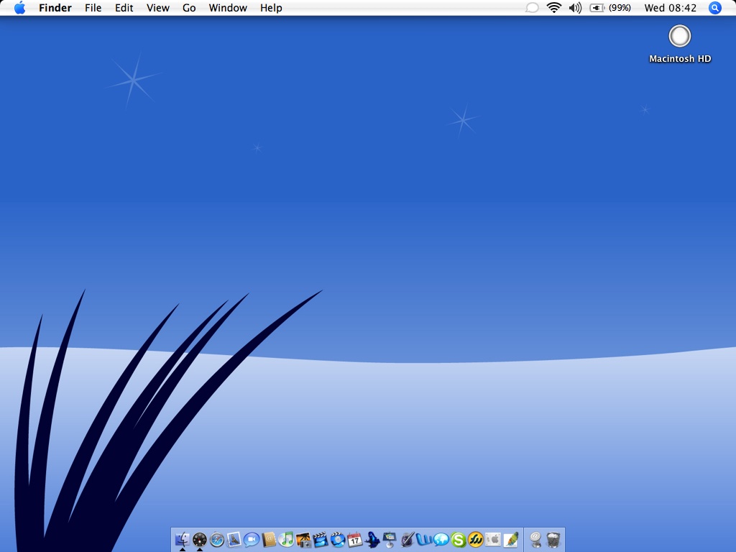Image resolution: width=736 pixels, height=552 pixels.
Task: Open the Apple menu
Action: point(19,8)
